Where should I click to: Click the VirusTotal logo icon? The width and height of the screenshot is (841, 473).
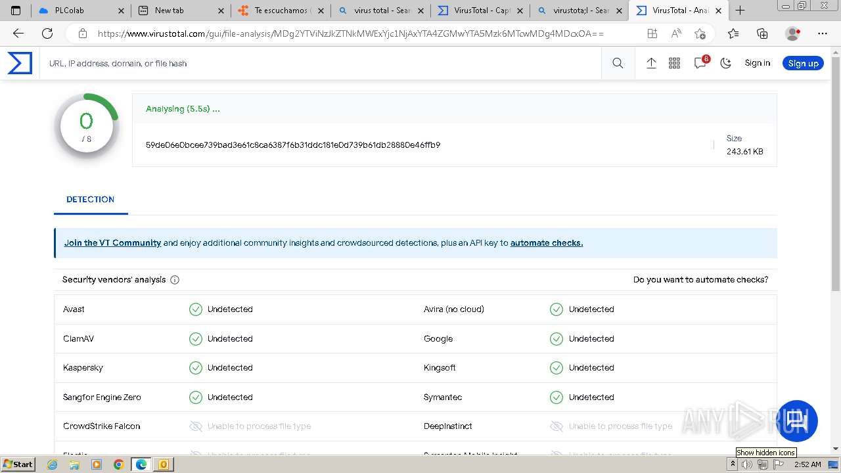tap(20, 63)
